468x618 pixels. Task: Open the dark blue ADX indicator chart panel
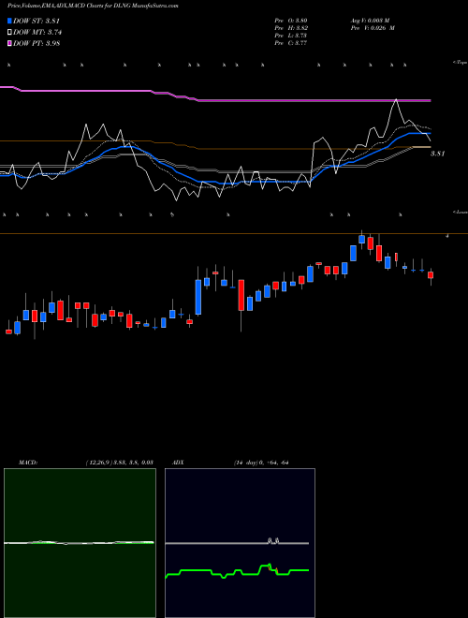240,543
